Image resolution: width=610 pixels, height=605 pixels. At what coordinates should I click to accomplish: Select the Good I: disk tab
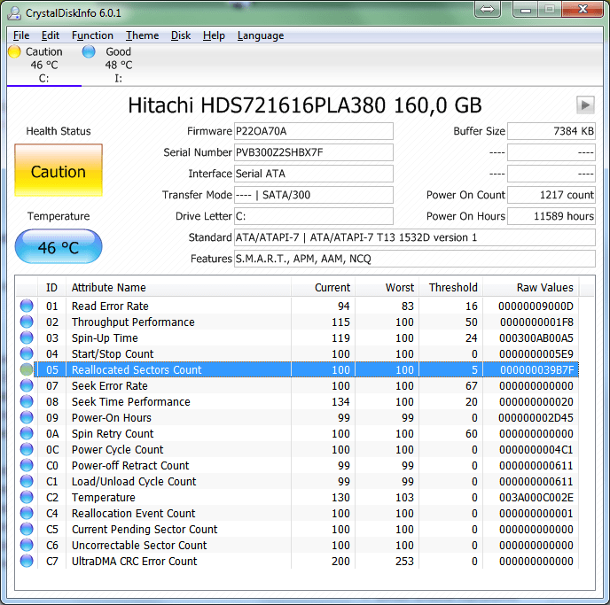click(118, 65)
